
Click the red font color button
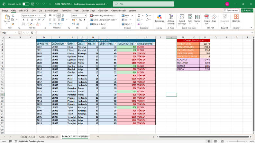coord(38,24)
